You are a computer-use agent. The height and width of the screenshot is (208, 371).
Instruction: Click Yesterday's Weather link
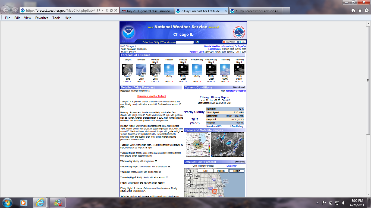coord(236,91)
